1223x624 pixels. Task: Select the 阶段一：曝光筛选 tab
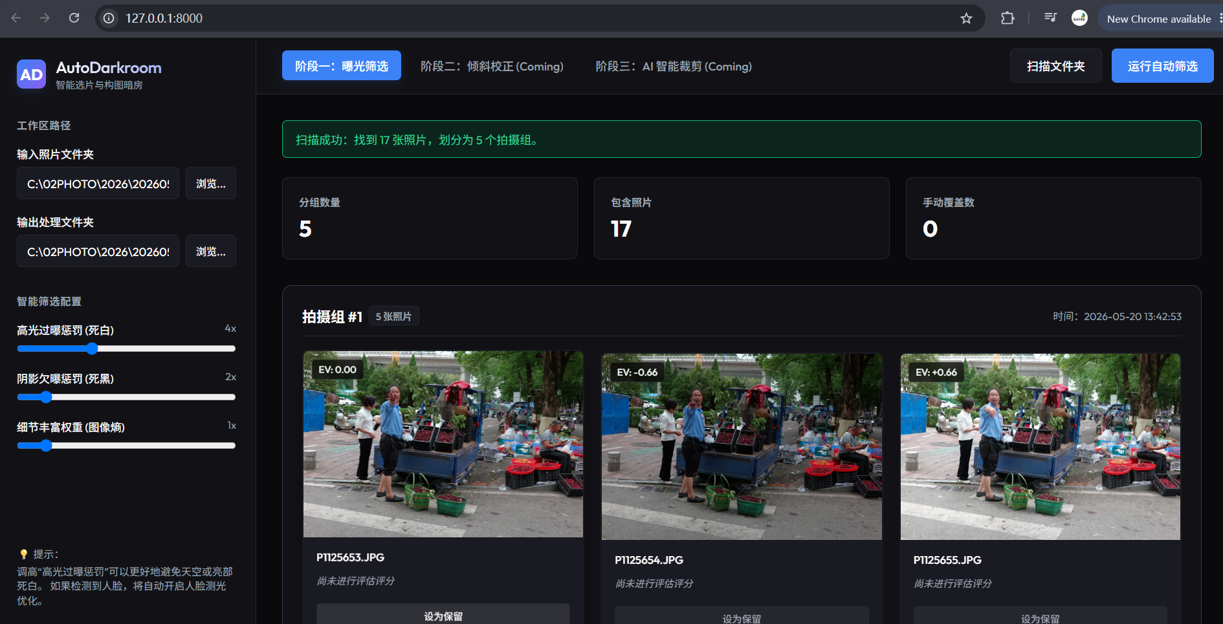point(342,65)
